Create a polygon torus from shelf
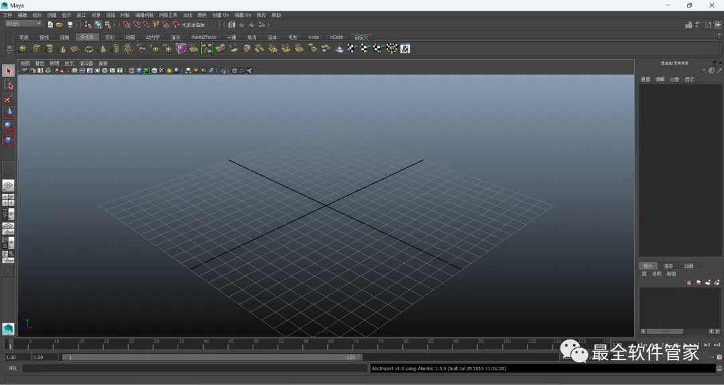 pos(88,48)
